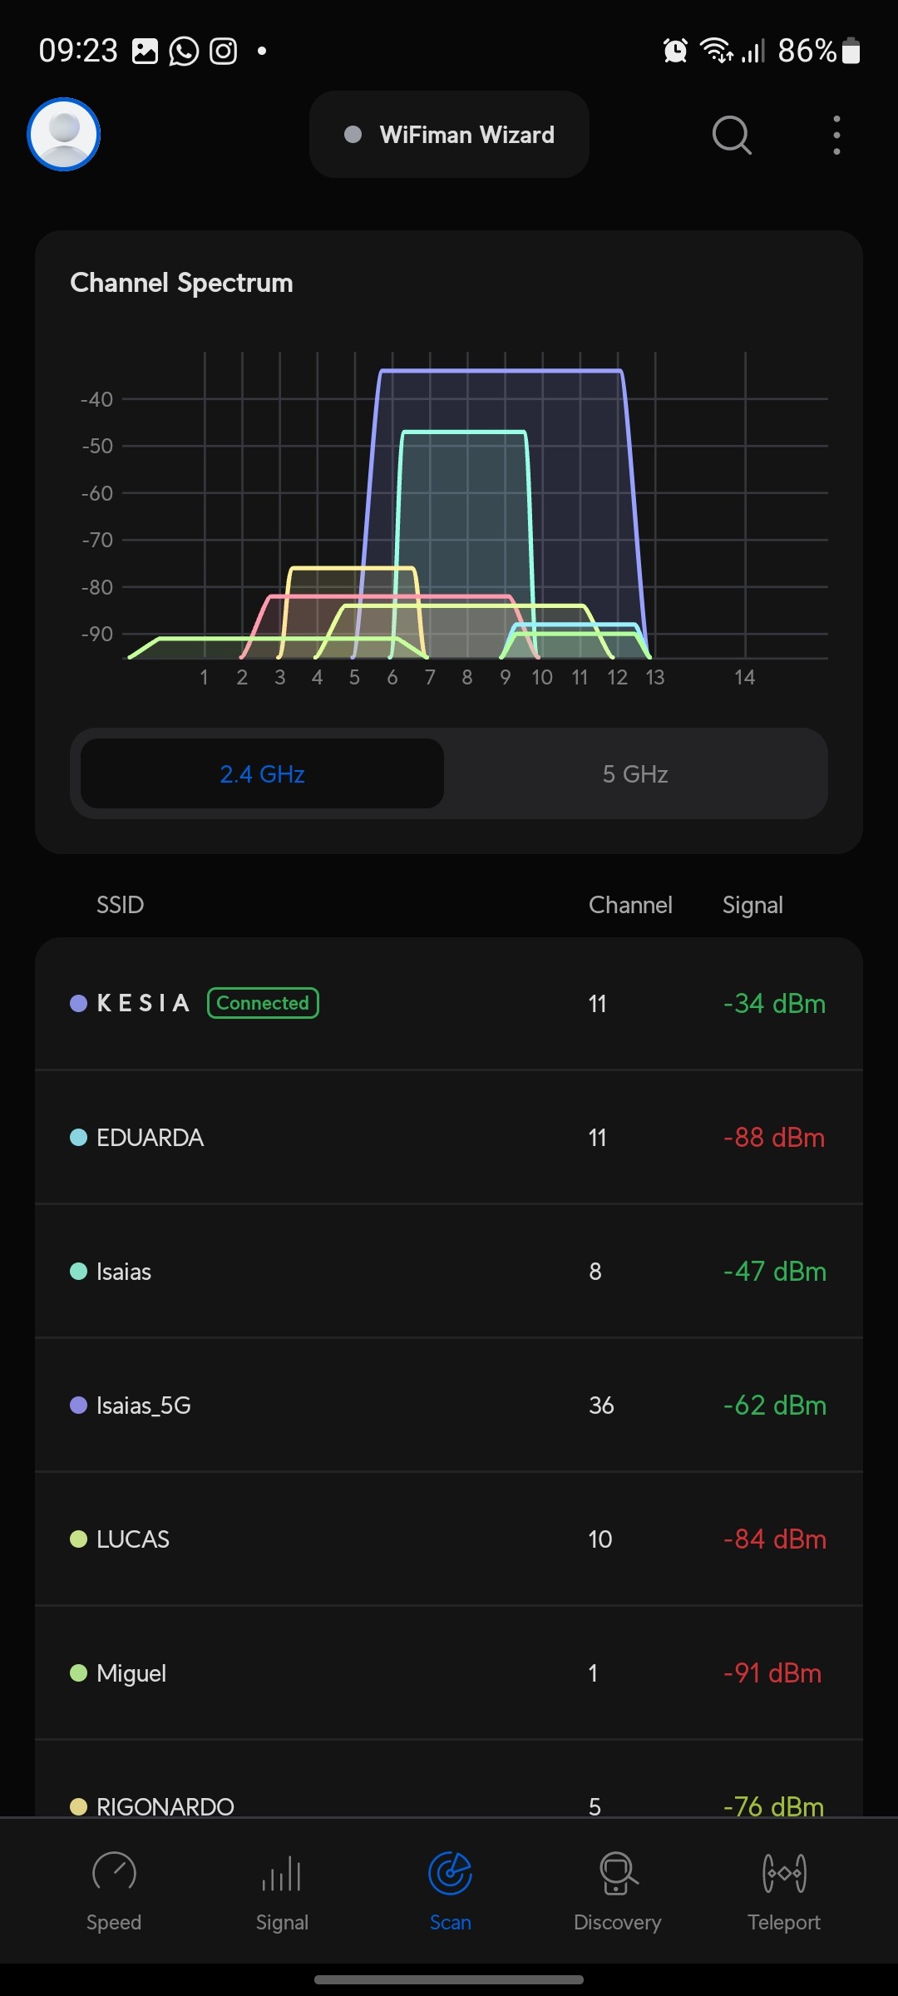Viewport: 898px width, 1996px height.
Task: Select the Miguel network row
Action: pyautogui.click(x=449, y=1673)
